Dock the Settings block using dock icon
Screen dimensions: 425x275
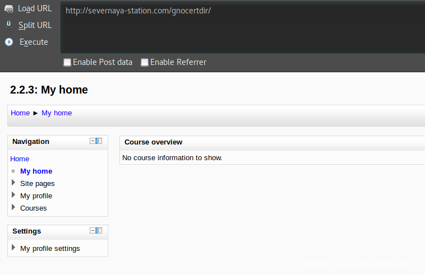[x=99, y=231]
